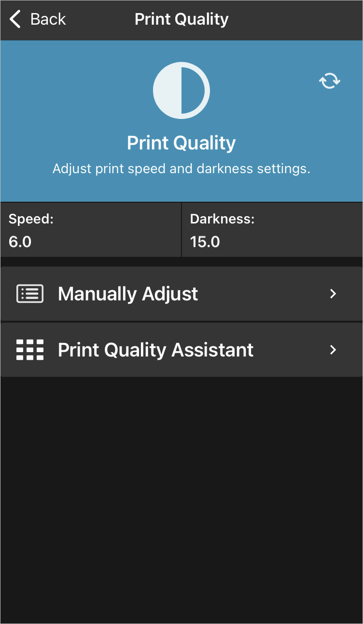Image resolution: width=363 pixels, height=624 pixels.
Task: Expand Print Quality Assistant using its right chevron
Action: pos(333,350)
